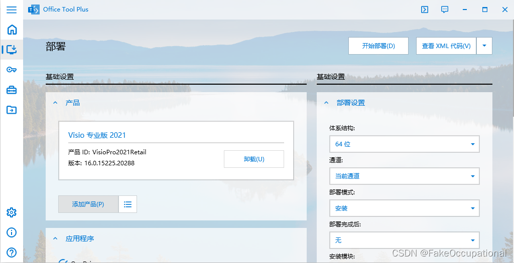The width and height of the screenshot is (514, 263).
Task: Open the feedback chat icon
Action: 445,10
